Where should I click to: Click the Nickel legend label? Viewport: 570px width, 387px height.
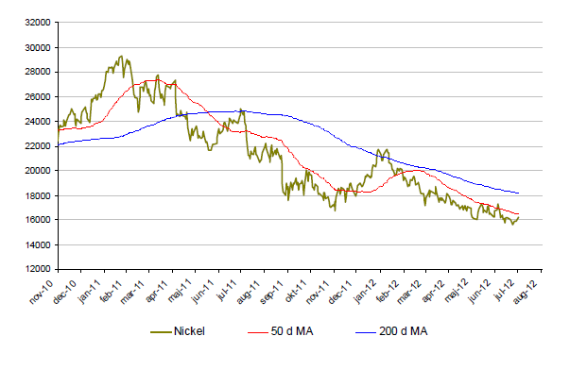click(x=202, y=331)
